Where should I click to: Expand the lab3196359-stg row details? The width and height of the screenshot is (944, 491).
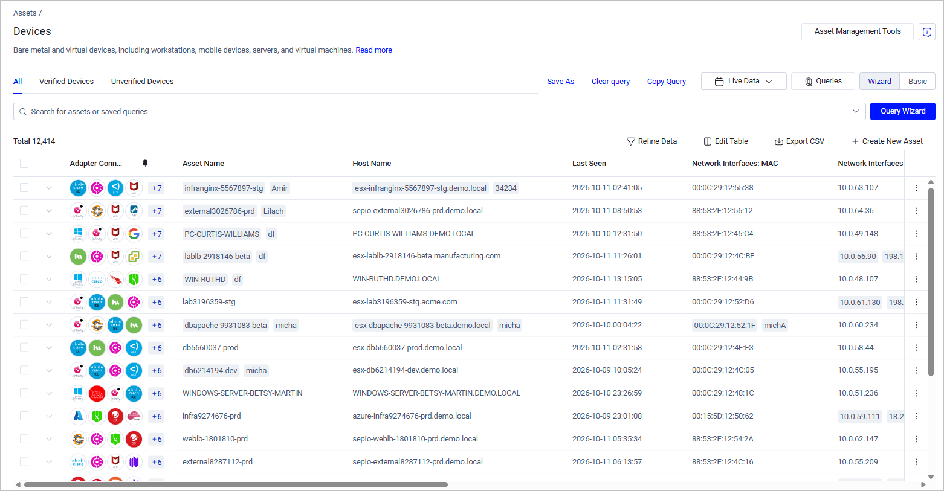[x=49, y=302]
